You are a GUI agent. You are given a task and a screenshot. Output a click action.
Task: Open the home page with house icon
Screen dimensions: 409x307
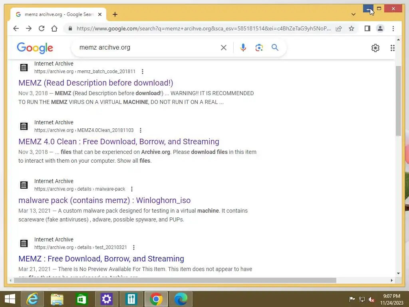click(54, 28)
